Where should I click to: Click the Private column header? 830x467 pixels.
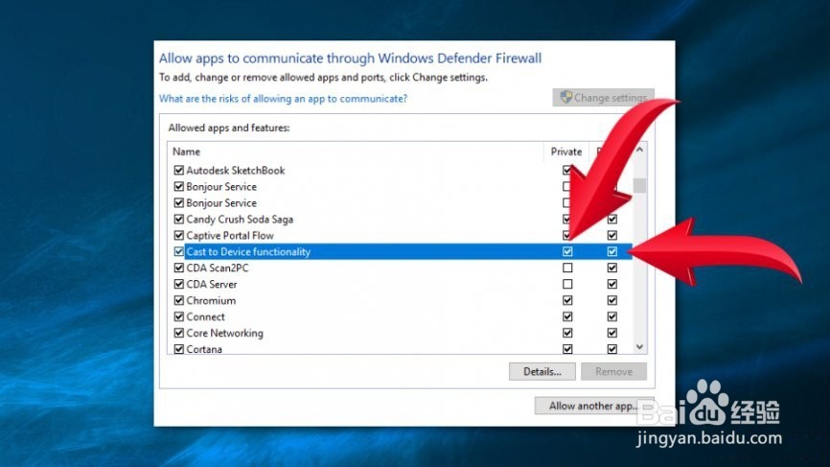click(x=565, y=152)
